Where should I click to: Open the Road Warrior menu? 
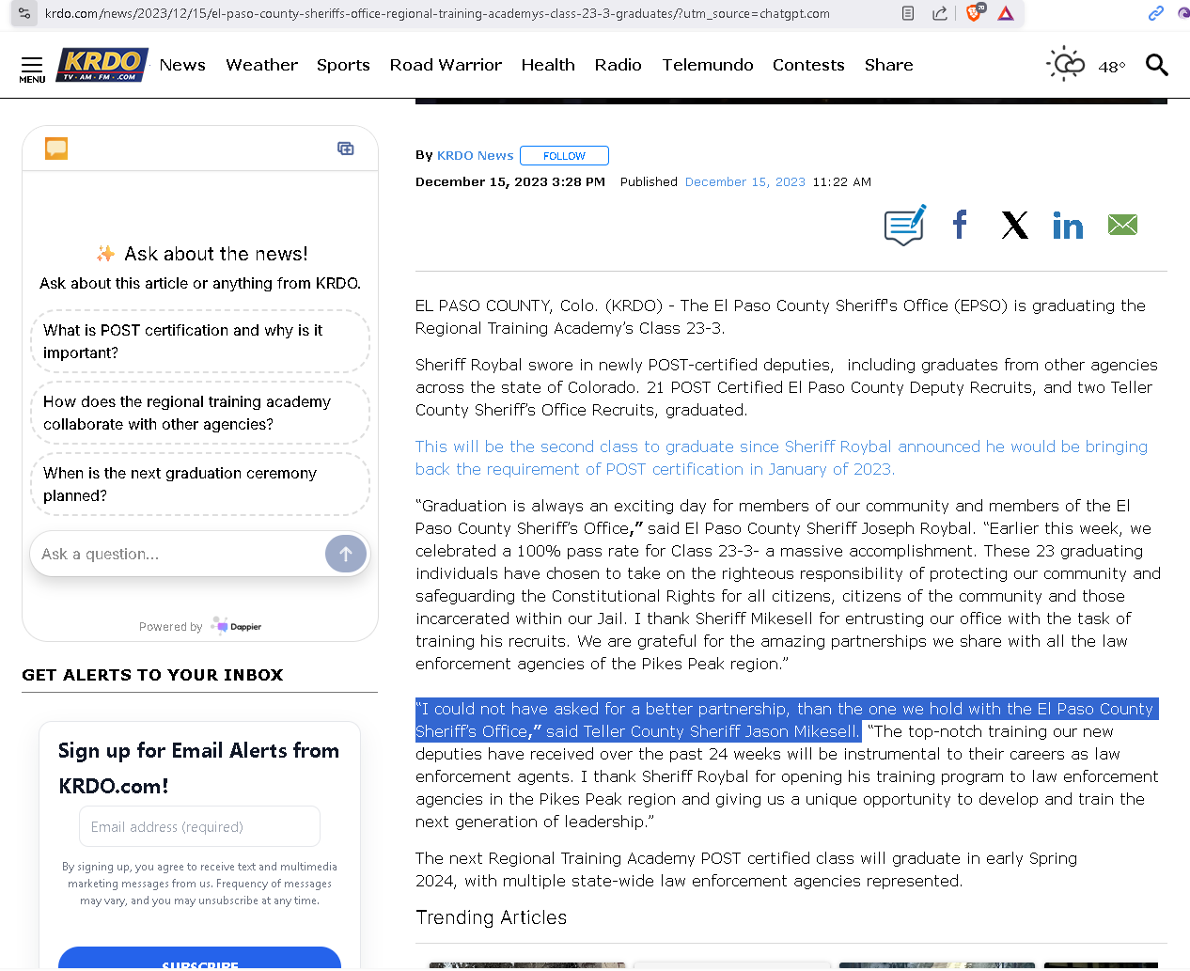pyautogui.click(x=446, y=65)
